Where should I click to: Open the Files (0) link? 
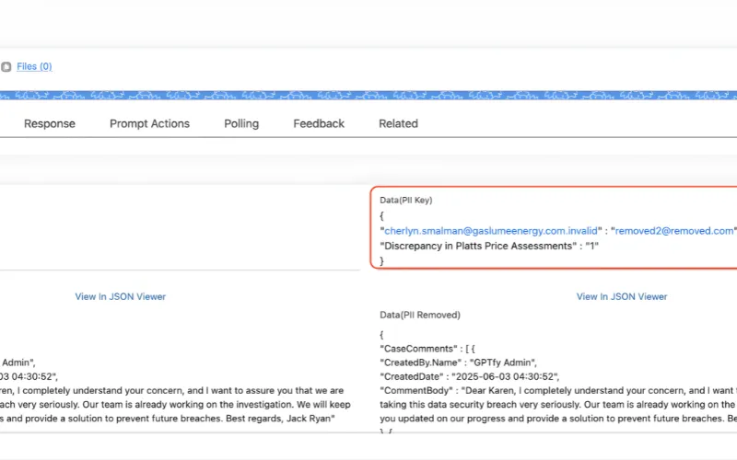click(34, 67)
